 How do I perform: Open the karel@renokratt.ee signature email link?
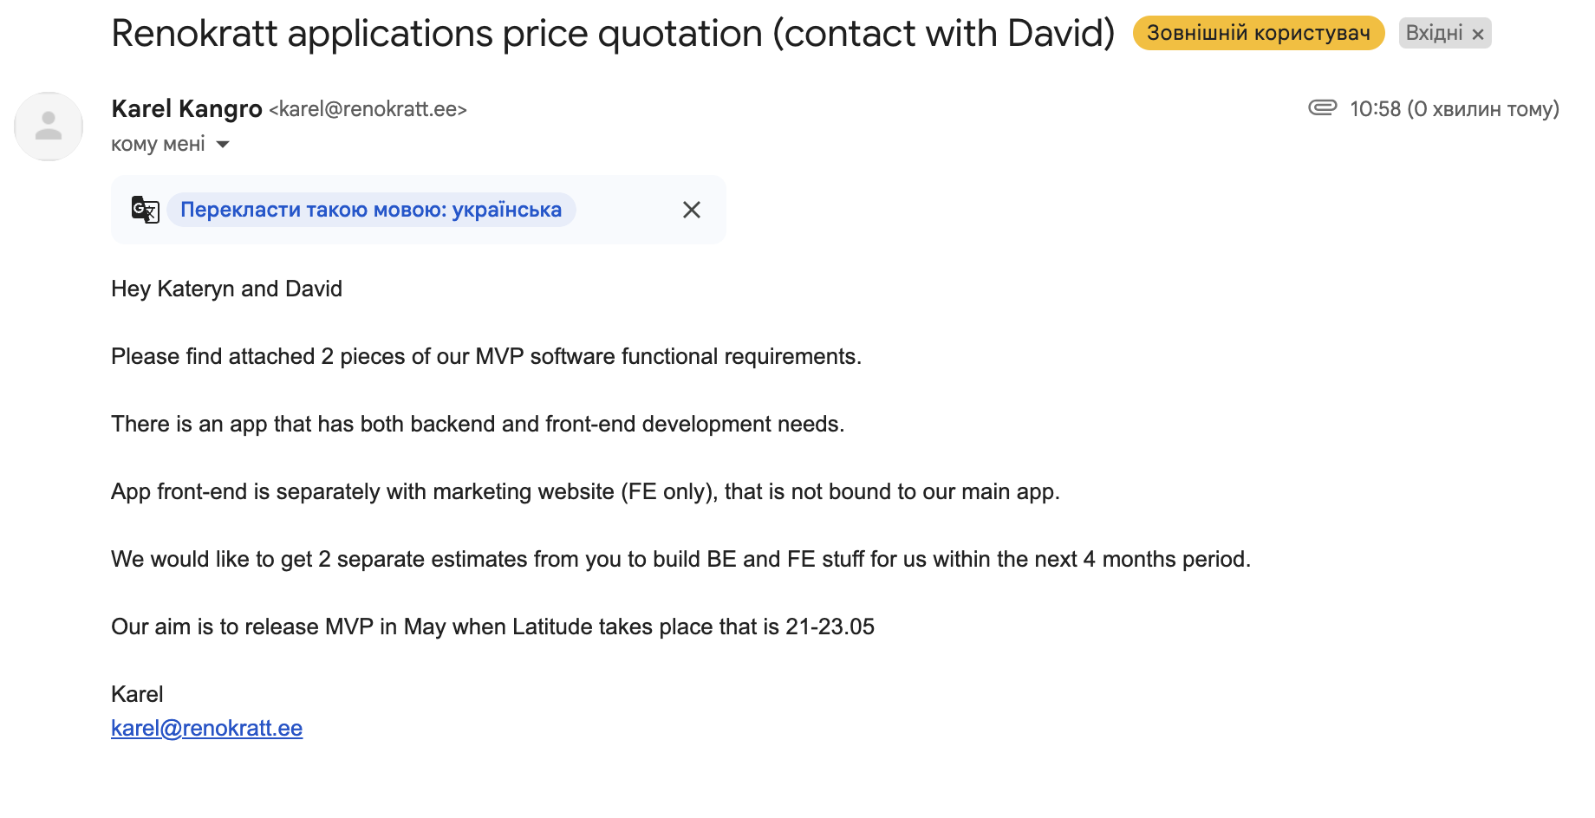click(x=206, y=728)
